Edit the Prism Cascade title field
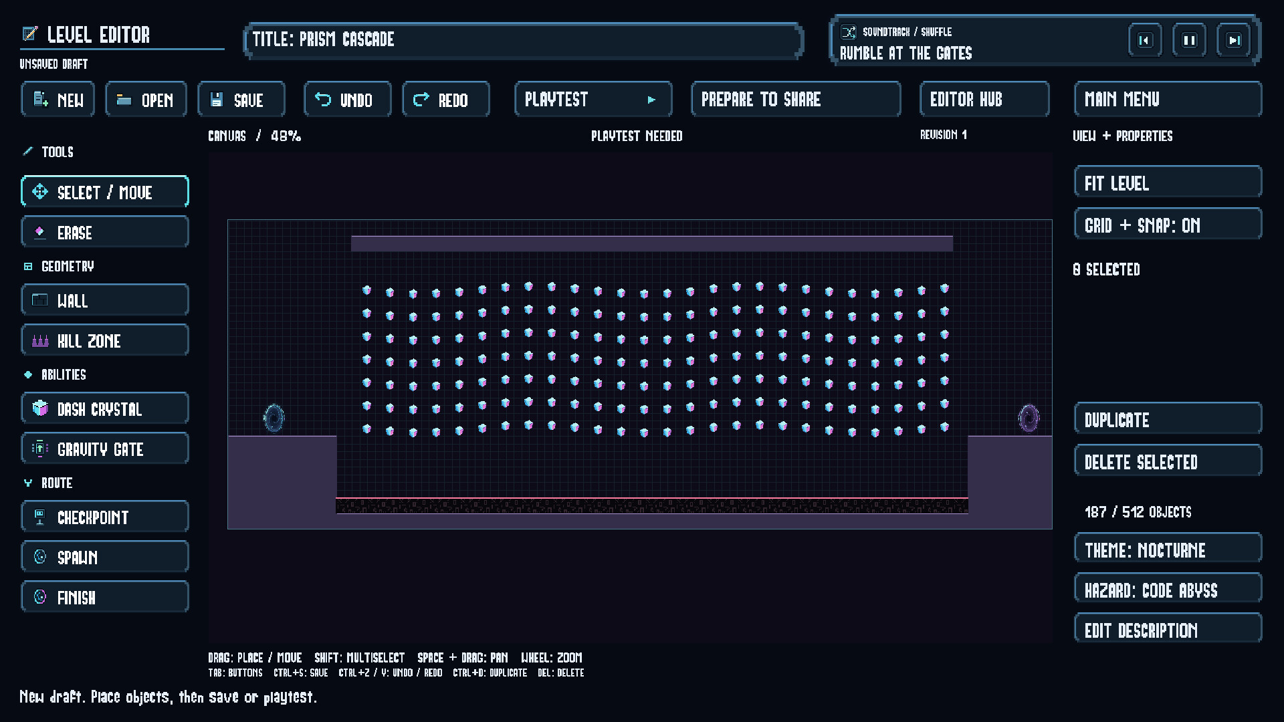This screenshot has width=1284, height=722. click(524, 40)
